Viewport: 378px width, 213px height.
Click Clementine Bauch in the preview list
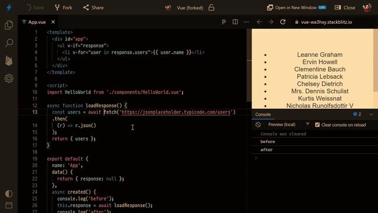point(320,69)
